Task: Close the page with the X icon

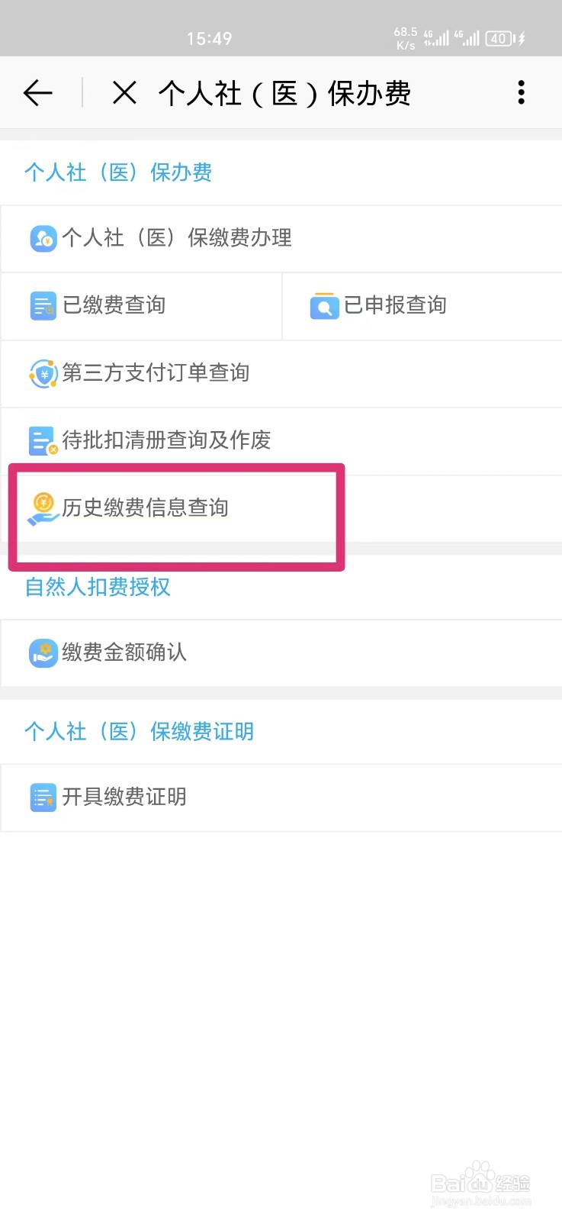Action: pyautogui.click(x=124, y=93)
